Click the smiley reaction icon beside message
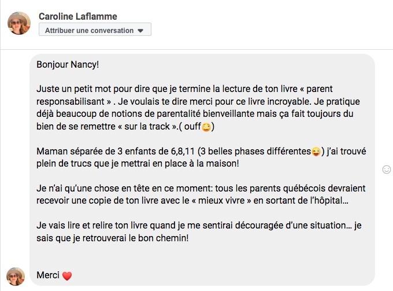393x291 pixels. click(387, 169)
